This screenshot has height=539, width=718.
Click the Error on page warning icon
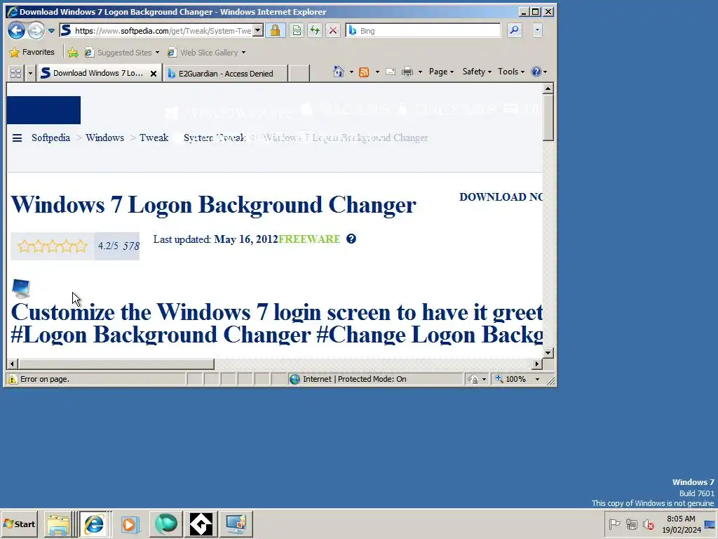[13, 379]
